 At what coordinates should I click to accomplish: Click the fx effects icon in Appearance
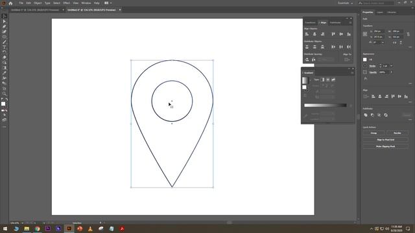pyautogui.click(x=366, y=78)
